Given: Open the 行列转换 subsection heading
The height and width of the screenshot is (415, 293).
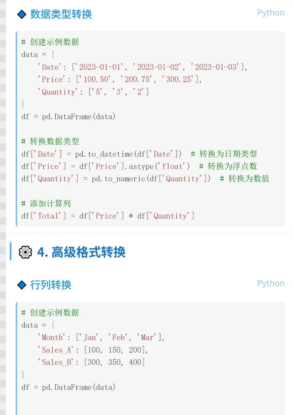Looking at the screenshot, I should 51,285.
